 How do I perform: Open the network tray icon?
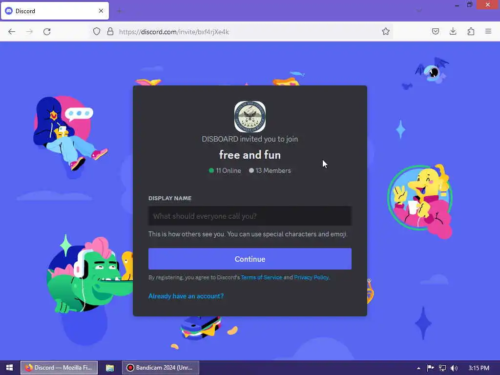click(442, 368)
